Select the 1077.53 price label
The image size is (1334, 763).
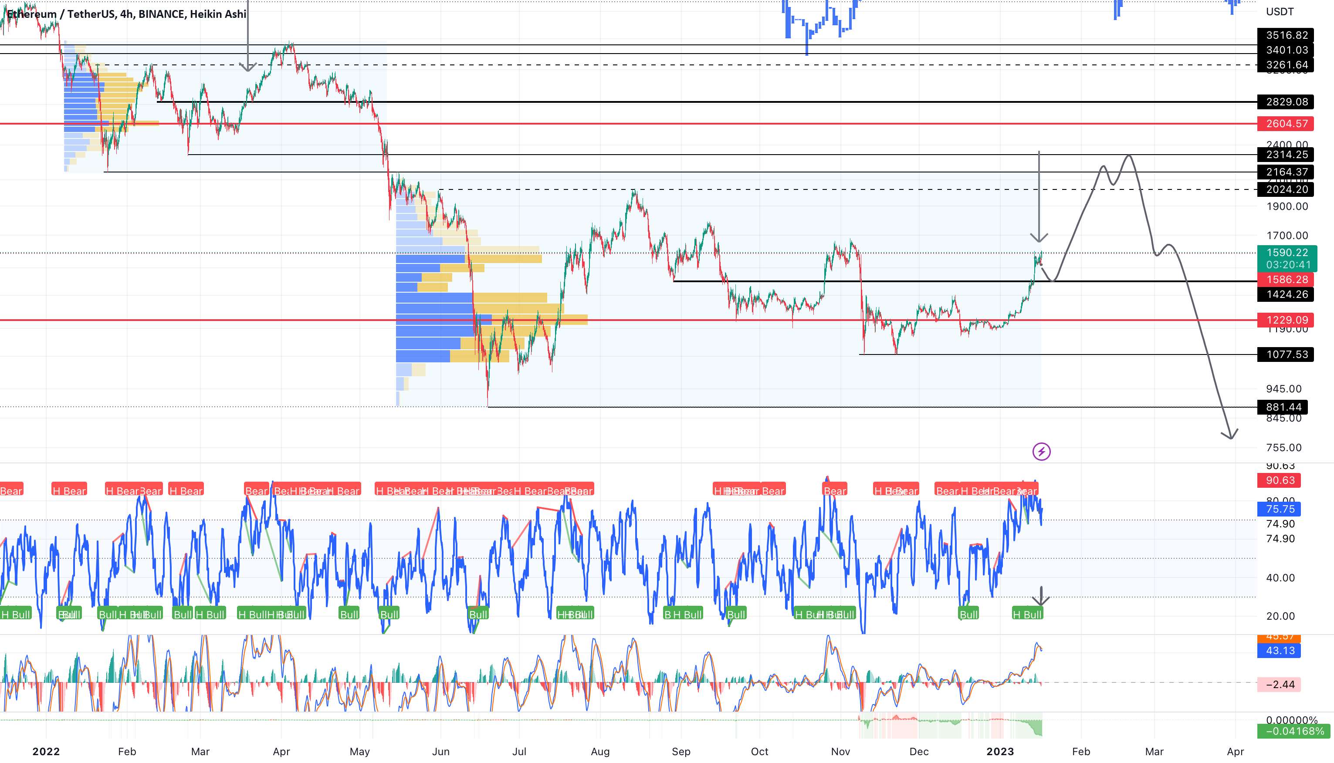pyautogui.click(x=1285, y=354)
